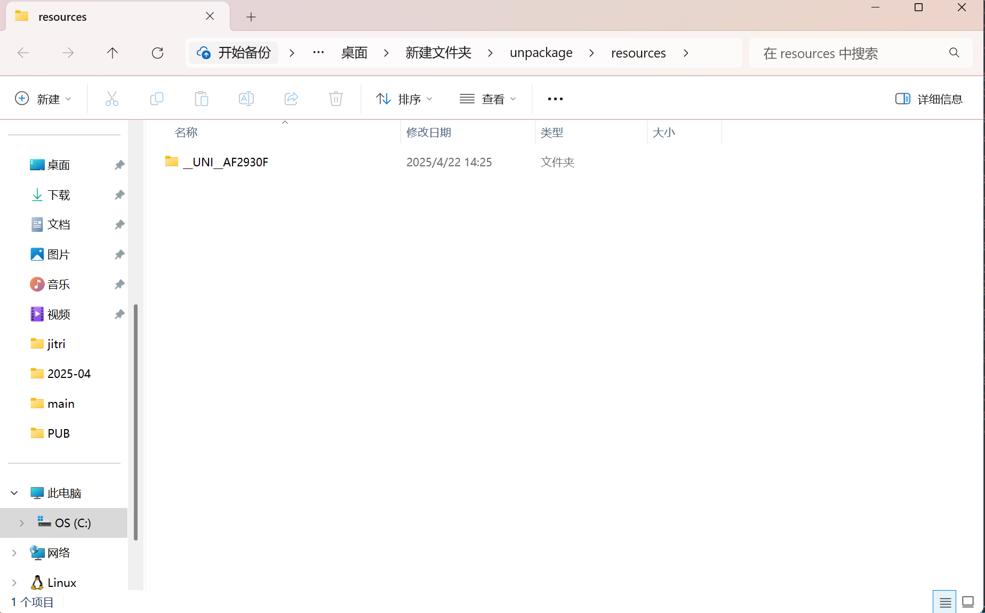Expand the OS (C:) drive tree
This screenshot has height=613, width=985.
coord(21,523)
